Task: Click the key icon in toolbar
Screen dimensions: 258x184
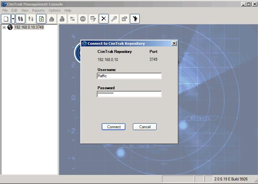Action: coord(114,19)
